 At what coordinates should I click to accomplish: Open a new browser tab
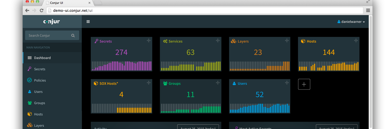(x=98, y=3)
